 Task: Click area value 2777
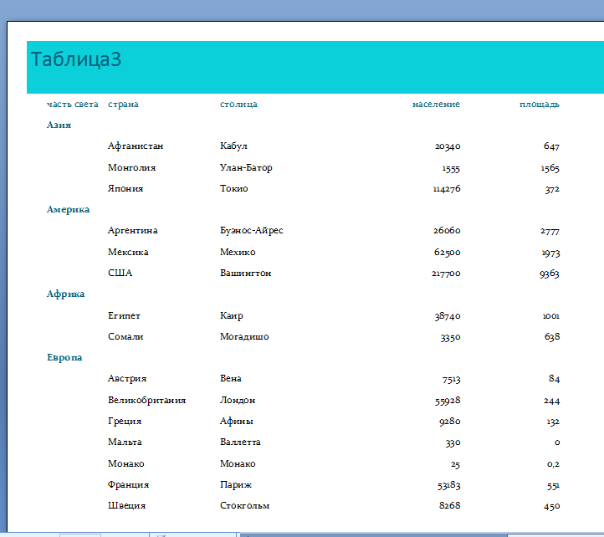click(x=550, y=231)
